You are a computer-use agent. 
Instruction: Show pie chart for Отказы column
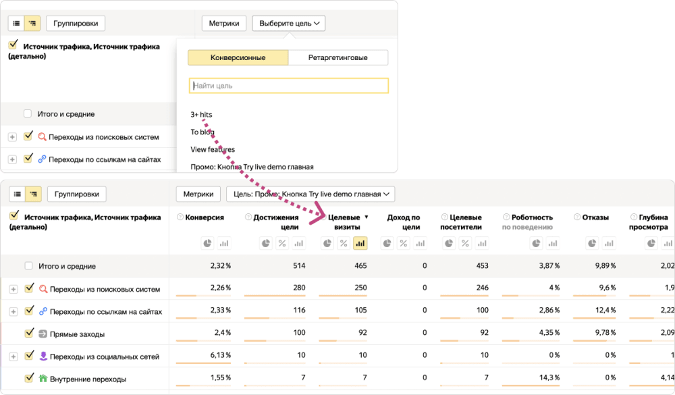click(x=592, y=243)
